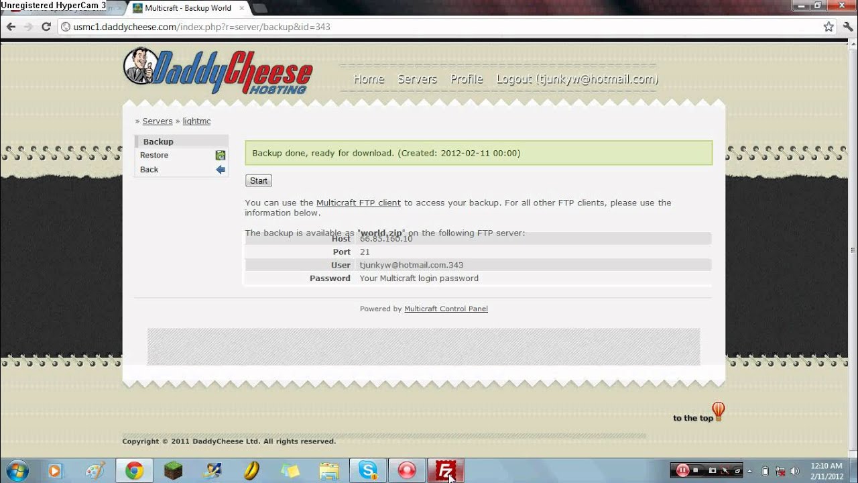858x483 pixels.
Task: Click the user value tjunkyw@hotmail.com.343
Action: coord(412,265)
